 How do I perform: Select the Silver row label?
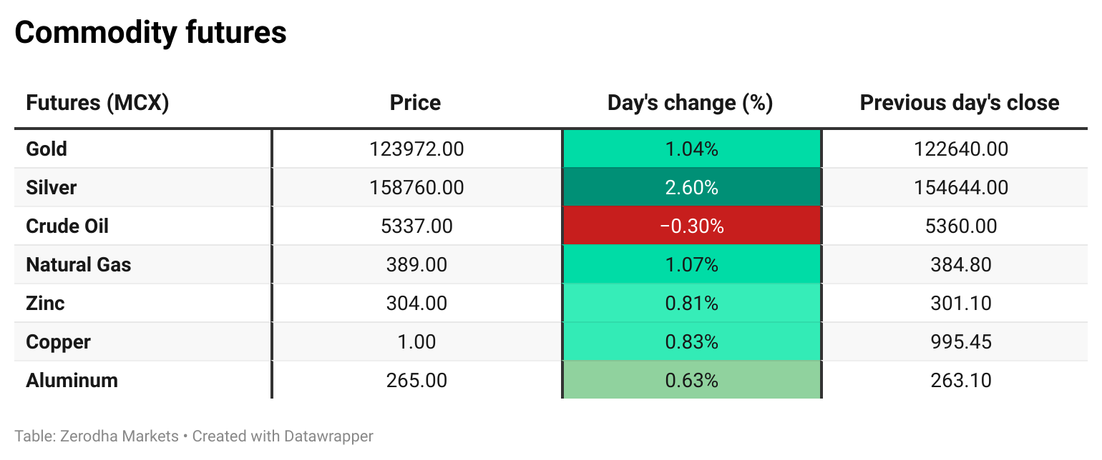coord(51,188)
